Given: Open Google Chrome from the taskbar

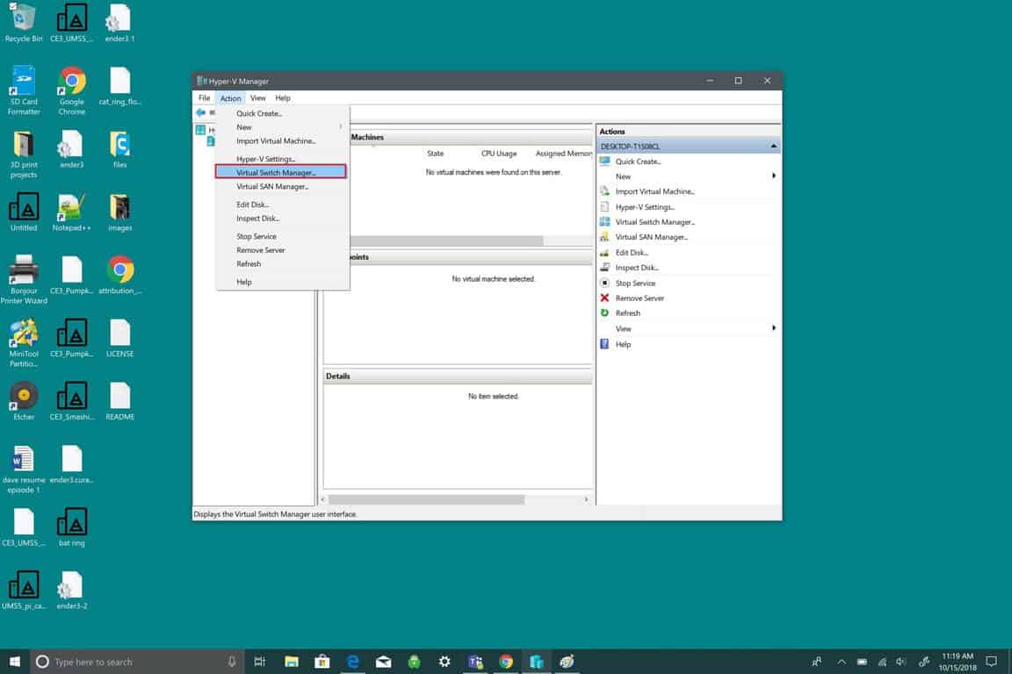Looking at the screenshot, I should pos(506,662).
